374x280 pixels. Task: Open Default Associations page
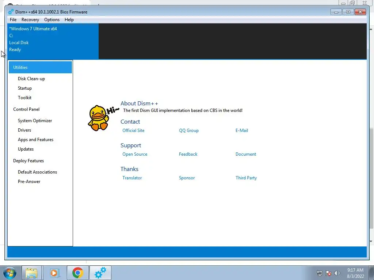point(38,172)
